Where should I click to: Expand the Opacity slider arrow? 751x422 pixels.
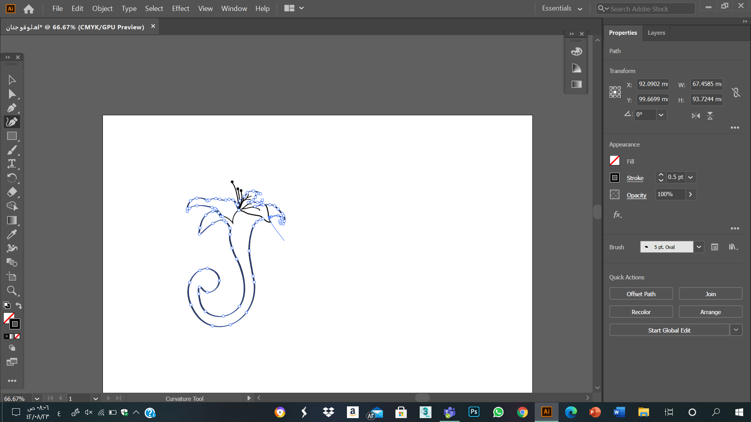pos(690,194)
